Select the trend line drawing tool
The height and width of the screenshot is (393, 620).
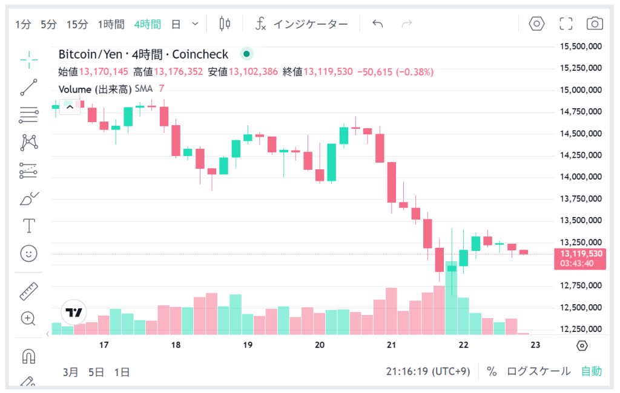click(28, 87)
